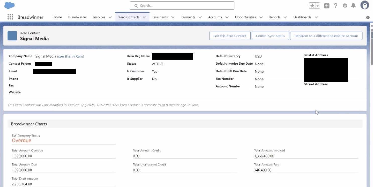Open the Setup gear icon
Viewport: 373px width, 187px height.
pos(345,6)
